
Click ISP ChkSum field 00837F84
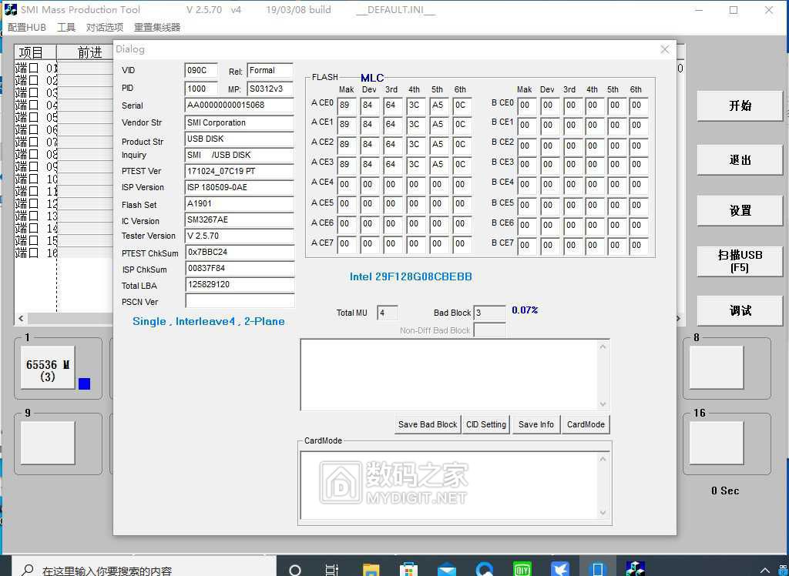[240, 269]
